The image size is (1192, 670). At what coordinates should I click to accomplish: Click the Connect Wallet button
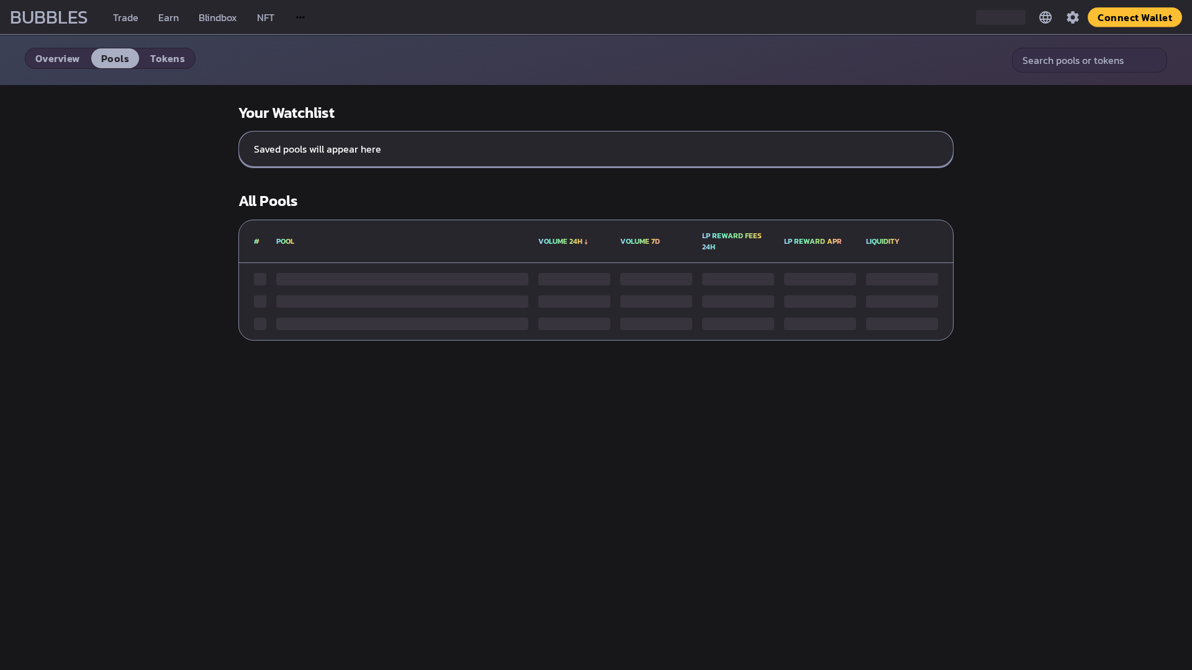pyautogui.click(x=1134, y=17)
